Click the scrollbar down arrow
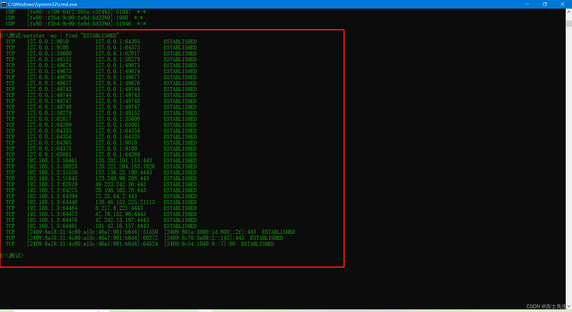 (569, 306)
